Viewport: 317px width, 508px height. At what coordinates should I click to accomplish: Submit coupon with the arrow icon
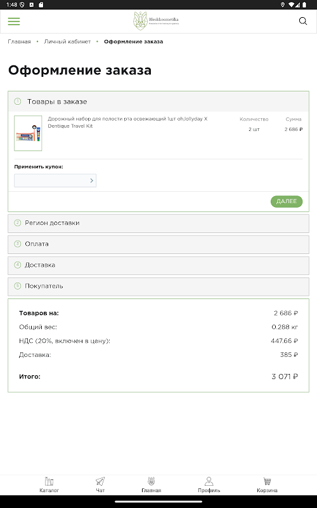click(x=91, y=180)
